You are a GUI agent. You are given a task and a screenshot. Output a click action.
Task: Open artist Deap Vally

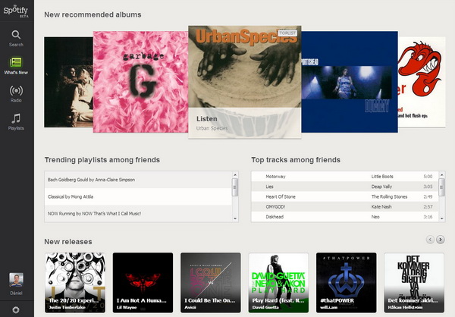381,187
